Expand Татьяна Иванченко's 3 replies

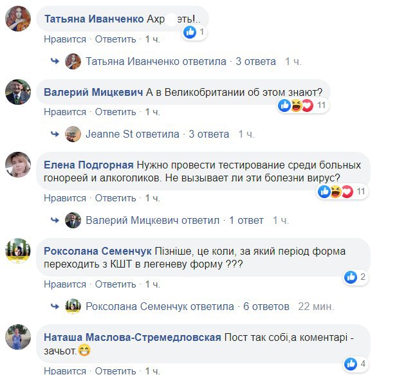point(255,62)
